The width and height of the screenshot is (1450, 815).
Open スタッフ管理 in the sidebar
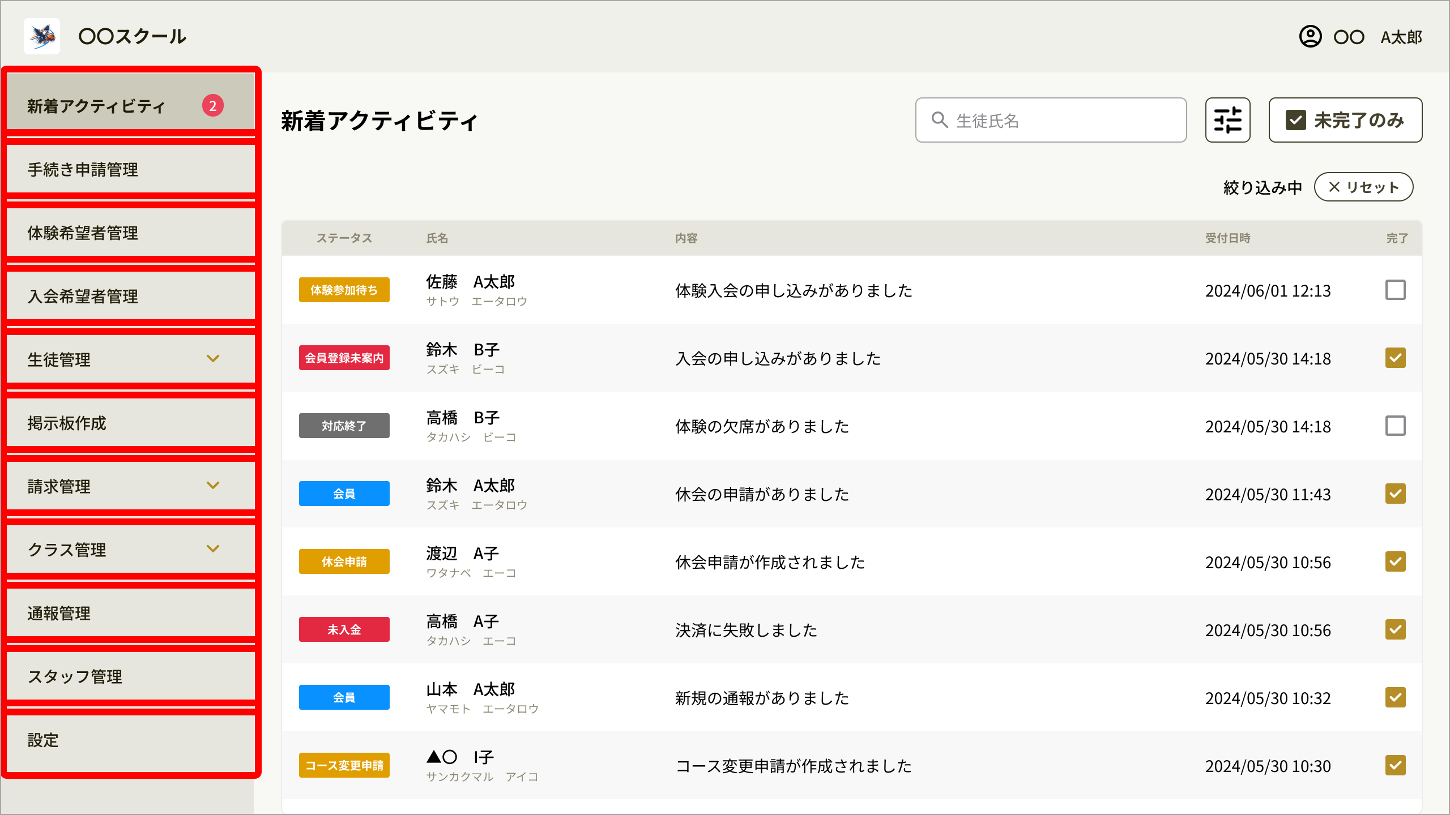tap(131, 676)
